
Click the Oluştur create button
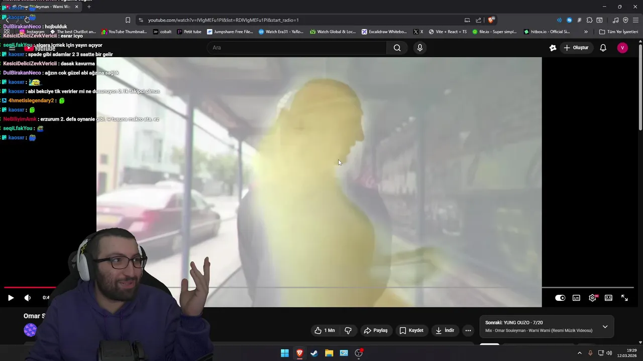click(x=576, y=48)
